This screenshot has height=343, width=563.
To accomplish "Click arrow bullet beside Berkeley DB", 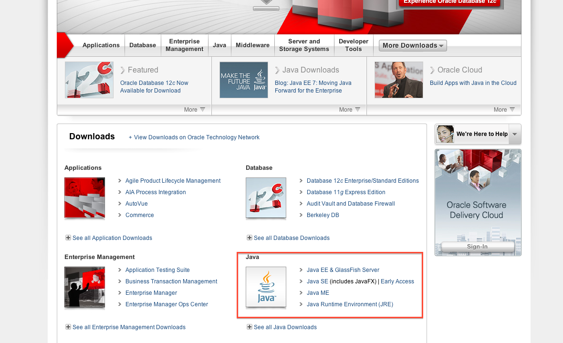I will [x=301, y=215].
